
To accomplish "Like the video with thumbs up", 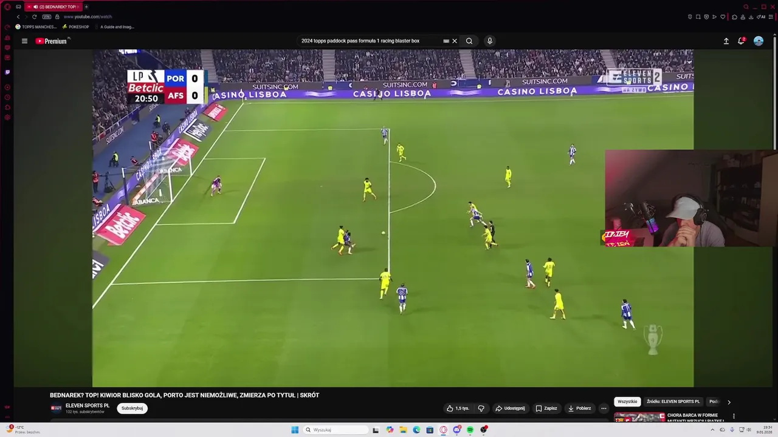I will [458, 408].
